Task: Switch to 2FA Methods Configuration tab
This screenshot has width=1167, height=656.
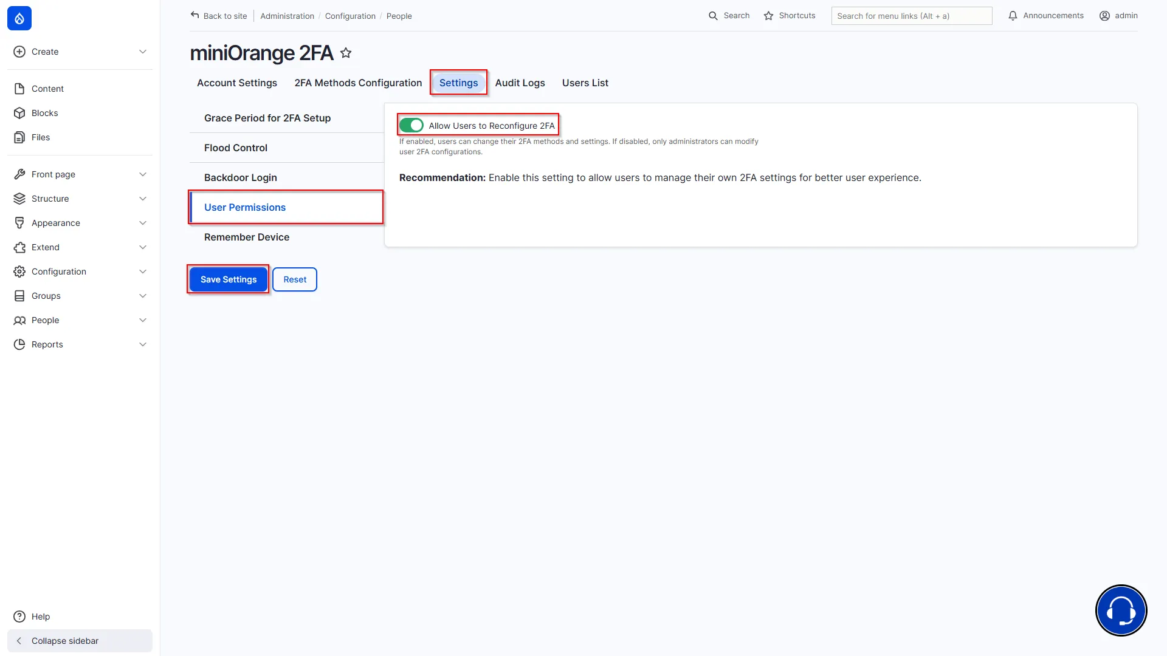Action: 358,83
